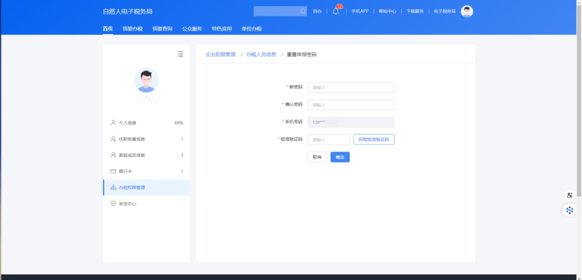Click the translate floating icon on right edge
582x280 pixels.
point(570,195)
